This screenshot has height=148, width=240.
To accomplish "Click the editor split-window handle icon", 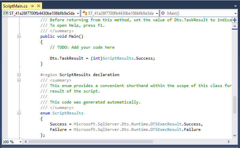I will [x=235, y=20].
